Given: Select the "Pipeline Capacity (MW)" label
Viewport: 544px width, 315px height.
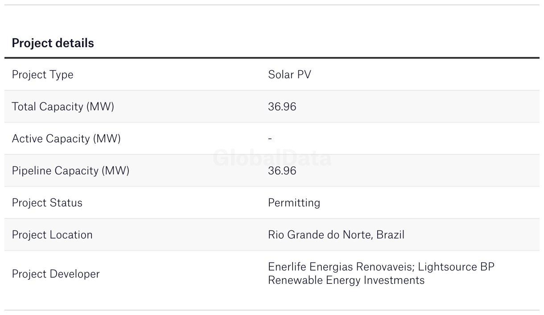Looking at the screenshot, I should coord(70,171).
